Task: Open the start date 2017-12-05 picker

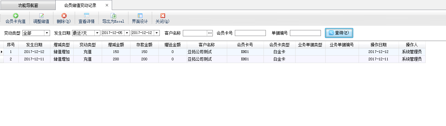Action: point(127,33)
